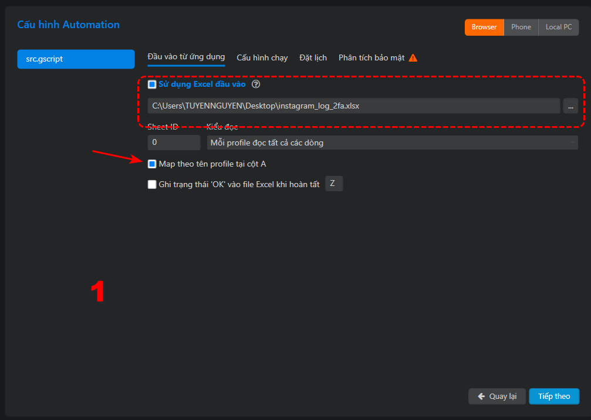Click the 'Quay lại' back button

(497, 396)
